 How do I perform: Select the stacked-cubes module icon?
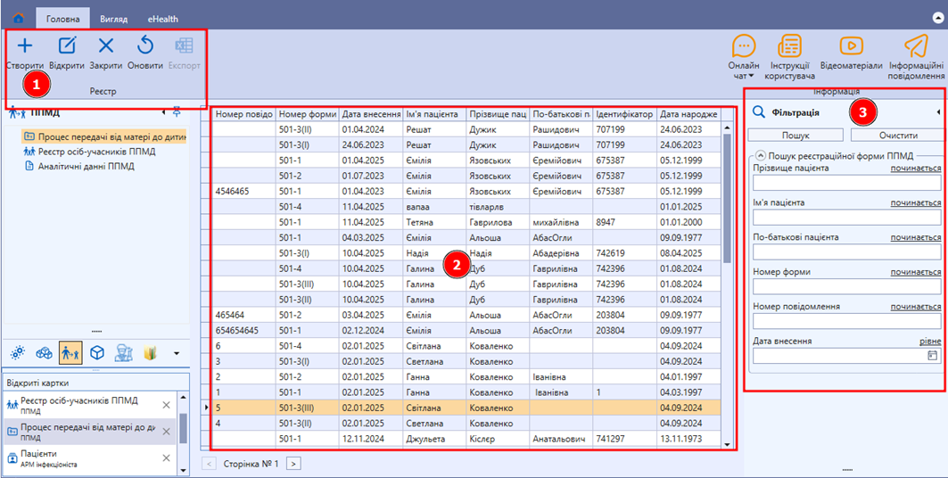(x=44, y=352)
